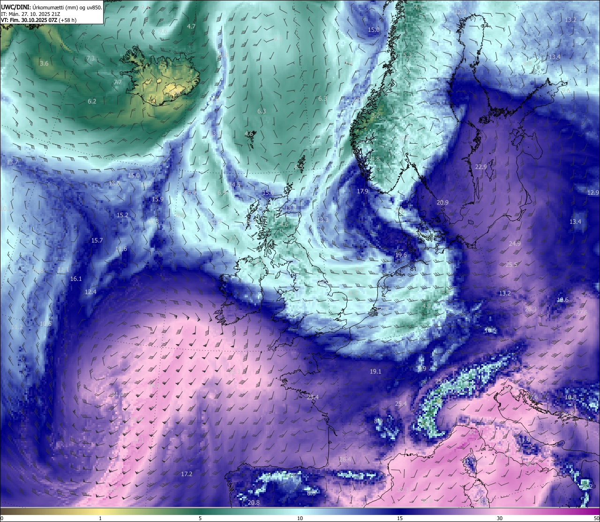Click the 1 tick on the color scale

[100, 518]
